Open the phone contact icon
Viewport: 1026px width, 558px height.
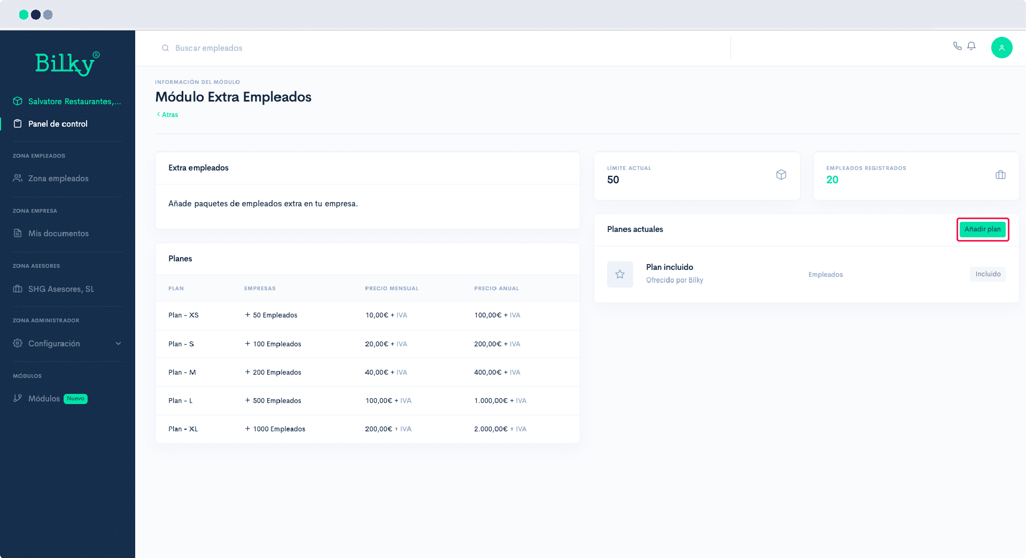957,46
